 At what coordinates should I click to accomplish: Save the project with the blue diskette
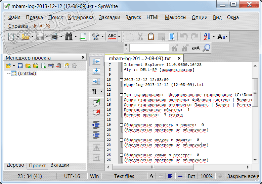coord(20,66)
